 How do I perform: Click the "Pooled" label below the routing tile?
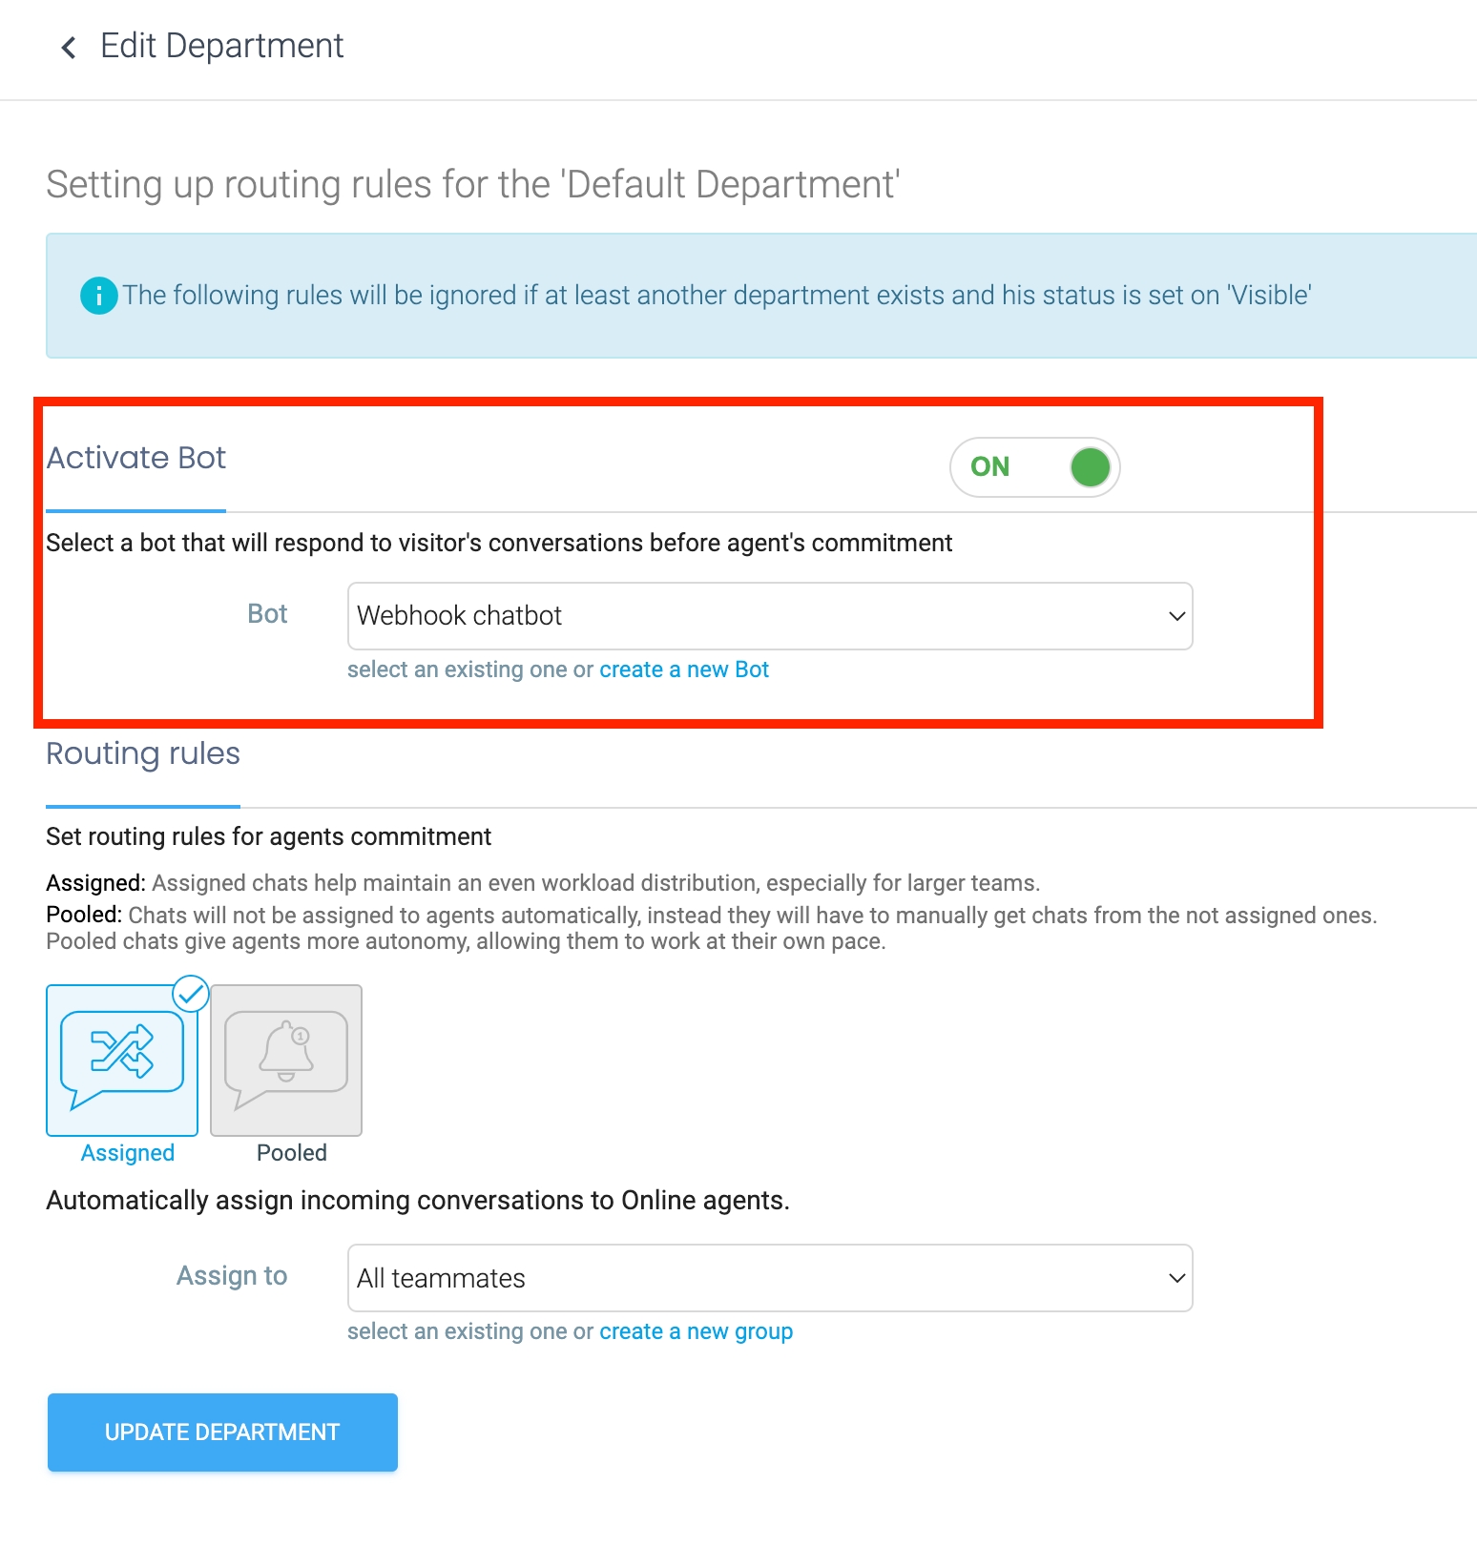[292, 1153]
